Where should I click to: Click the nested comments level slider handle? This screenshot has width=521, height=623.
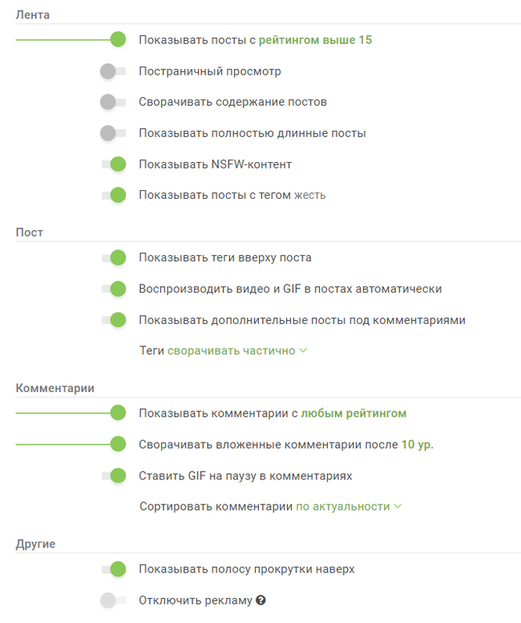tap(118, 444)
